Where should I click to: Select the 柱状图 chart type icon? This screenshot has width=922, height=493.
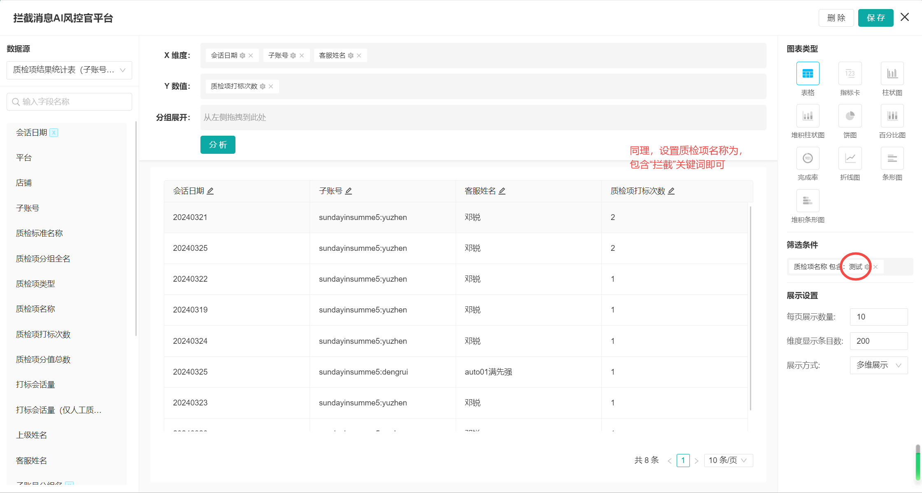(892, 74)
